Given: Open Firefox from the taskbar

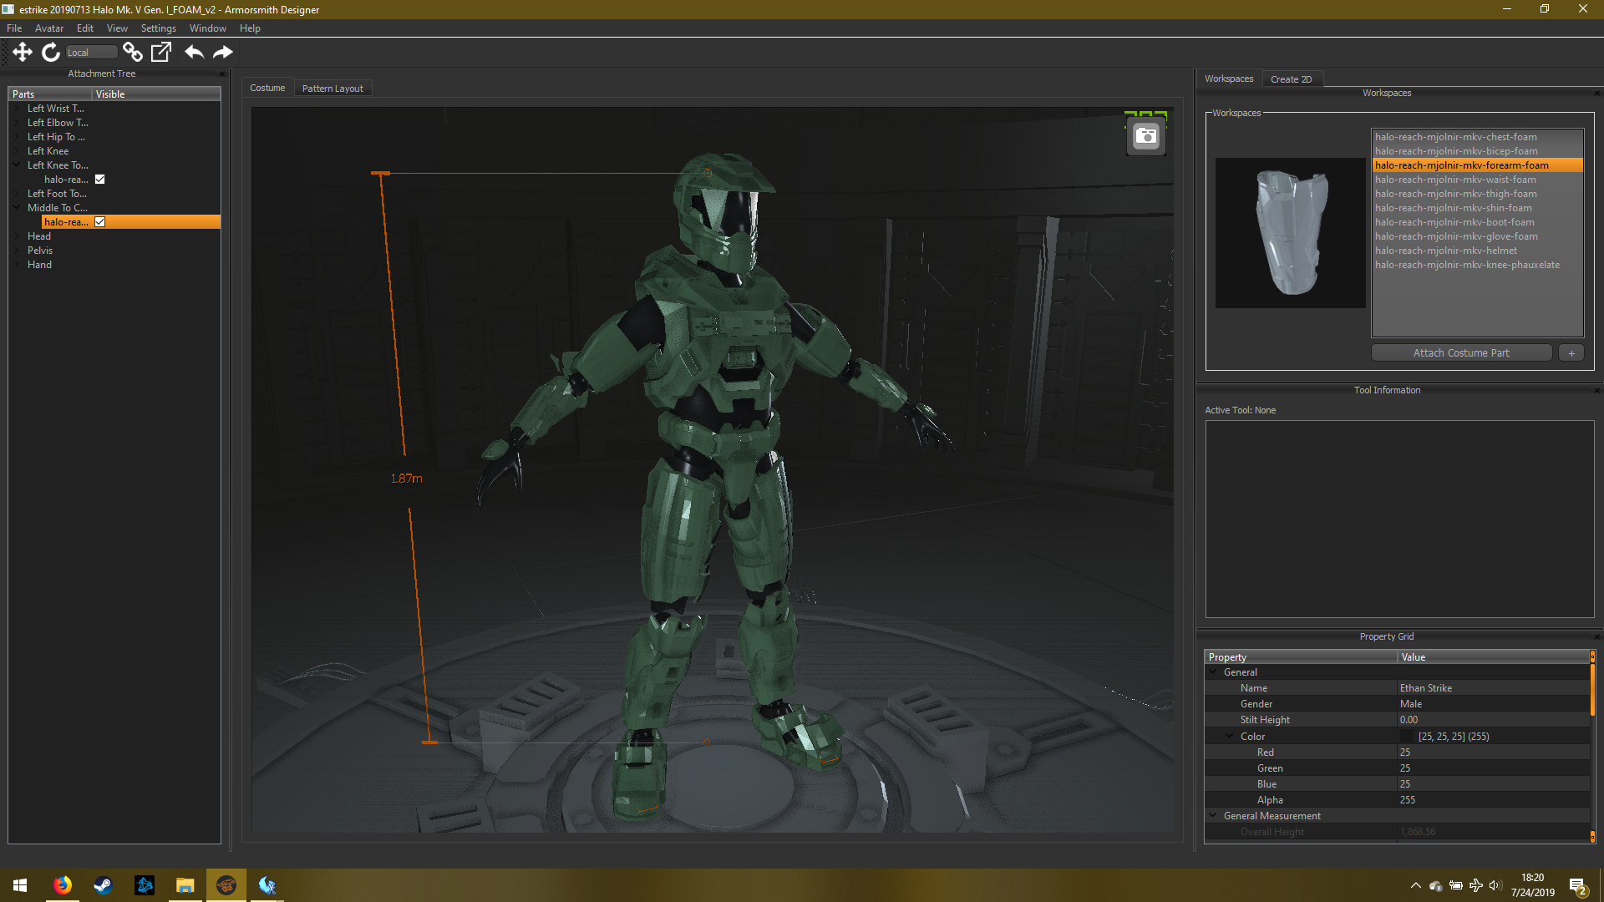Looking at the screenshot, I should click(63, 885).
